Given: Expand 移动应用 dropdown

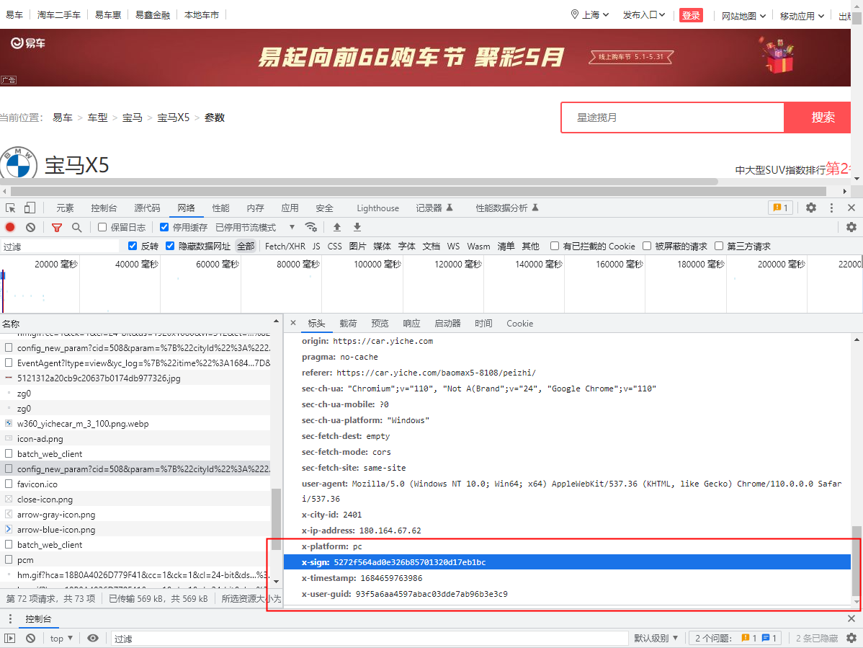Looking at the screenshot, I should 802,16.
